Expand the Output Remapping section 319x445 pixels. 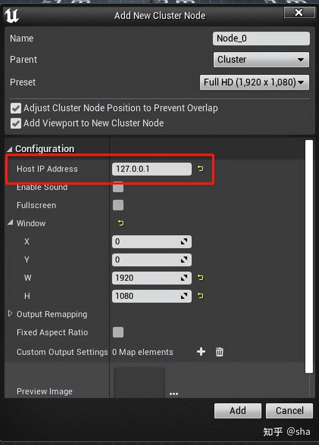pos(10,314)
